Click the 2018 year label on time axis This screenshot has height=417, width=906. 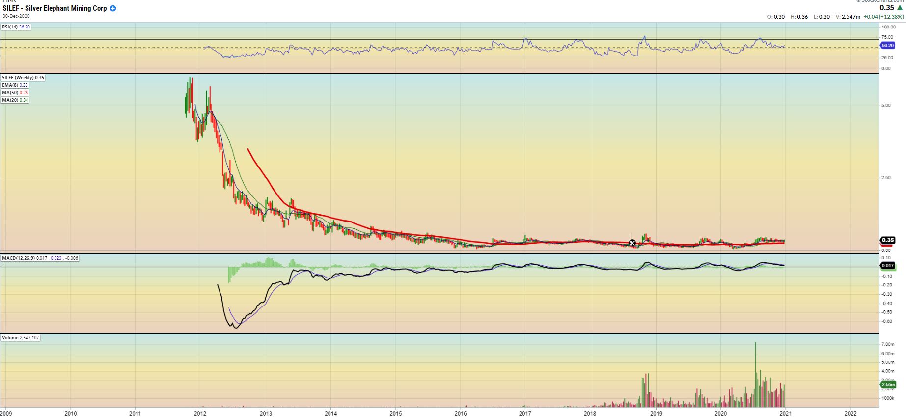coord(590,414)
